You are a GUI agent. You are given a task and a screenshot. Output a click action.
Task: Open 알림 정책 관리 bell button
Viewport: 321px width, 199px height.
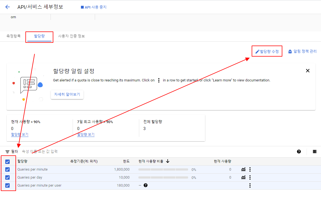coord(302,51)
